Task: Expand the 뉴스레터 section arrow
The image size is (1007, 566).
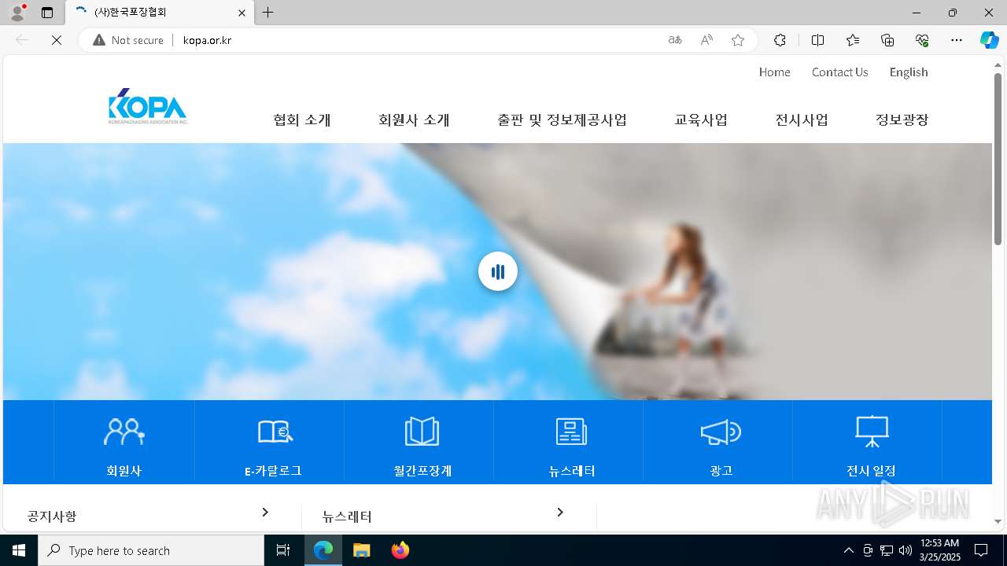Action: (560, 513)
